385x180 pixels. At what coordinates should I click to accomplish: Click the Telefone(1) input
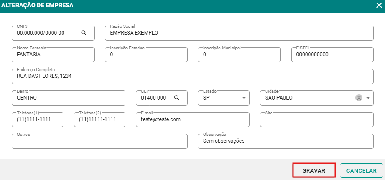click(x=37, y=119)
